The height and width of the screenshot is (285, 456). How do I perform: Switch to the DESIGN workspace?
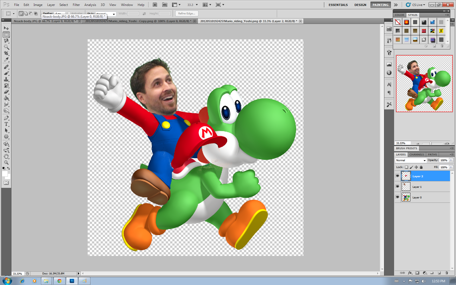tap(360, 5)
